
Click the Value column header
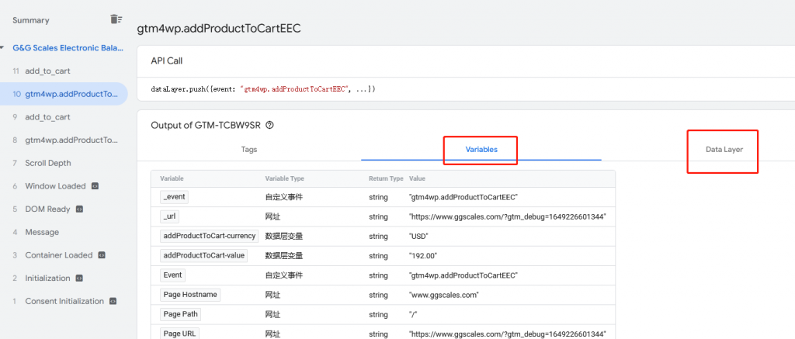(x=417, y=179)
